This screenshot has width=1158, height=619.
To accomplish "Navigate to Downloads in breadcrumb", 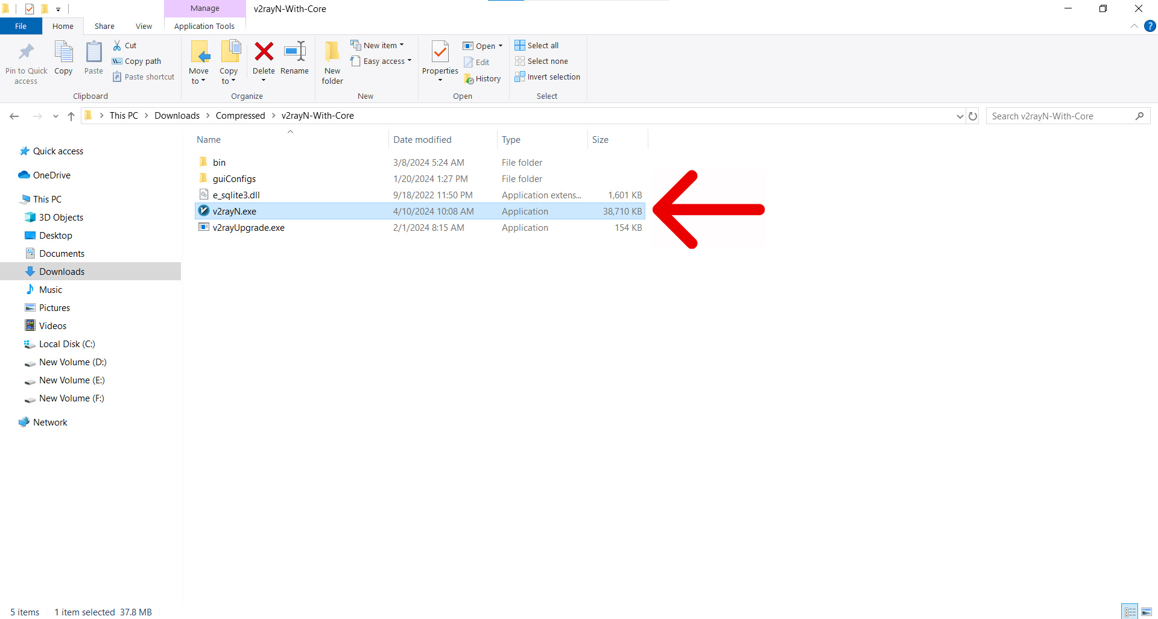I will (x=177, y=116).
